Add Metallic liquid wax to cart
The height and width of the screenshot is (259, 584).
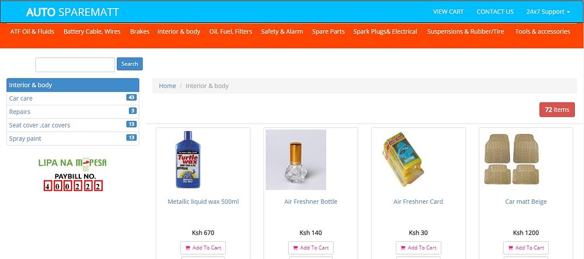point(202,248)
